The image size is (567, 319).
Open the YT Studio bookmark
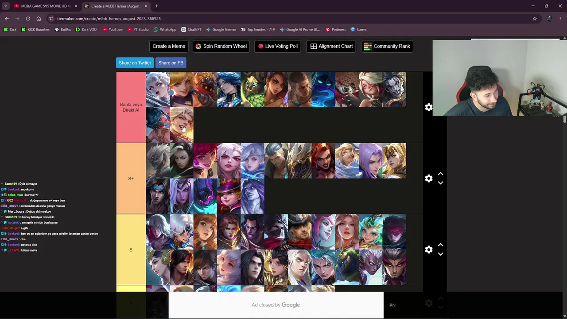138,30
